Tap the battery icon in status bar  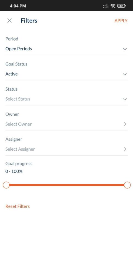pos(122,6)
